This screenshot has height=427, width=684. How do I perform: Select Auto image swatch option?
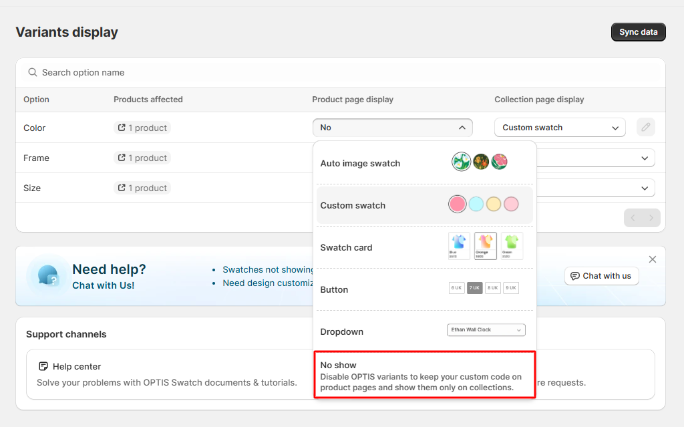pos(424,163)
